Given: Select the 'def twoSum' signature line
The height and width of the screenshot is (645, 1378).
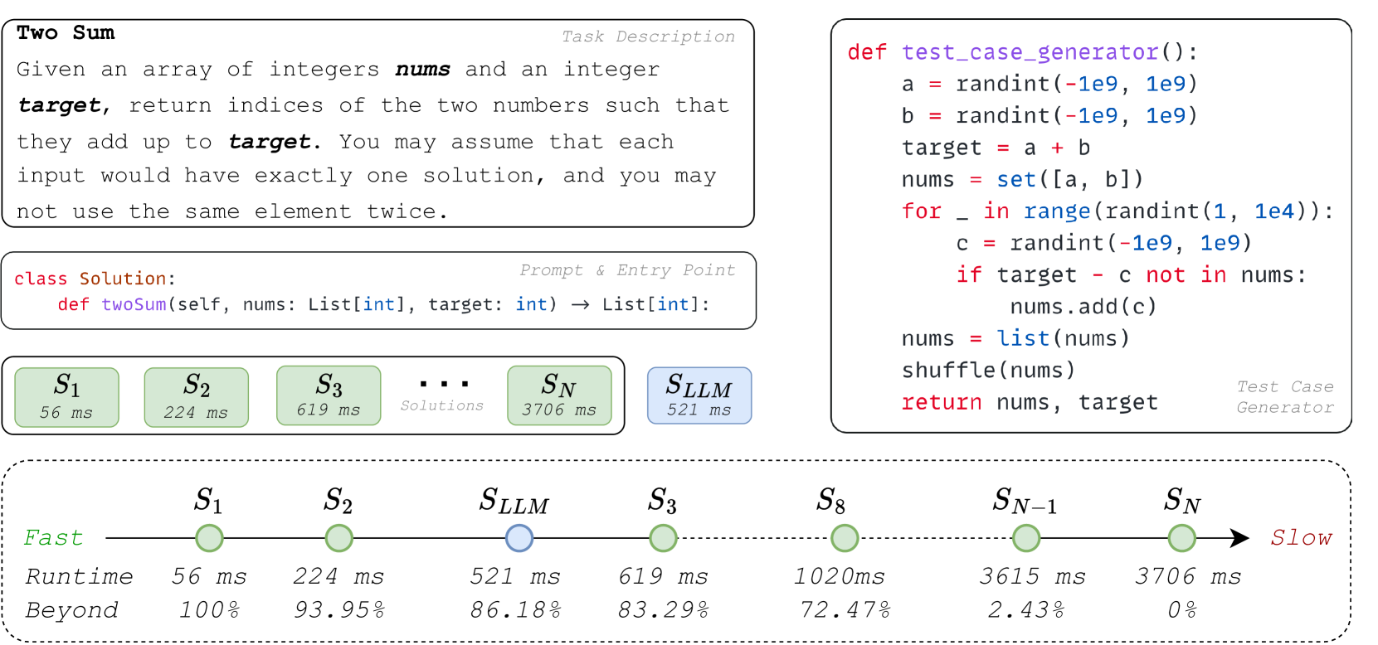Looking at the screenshot, I should tap(384, 304).
